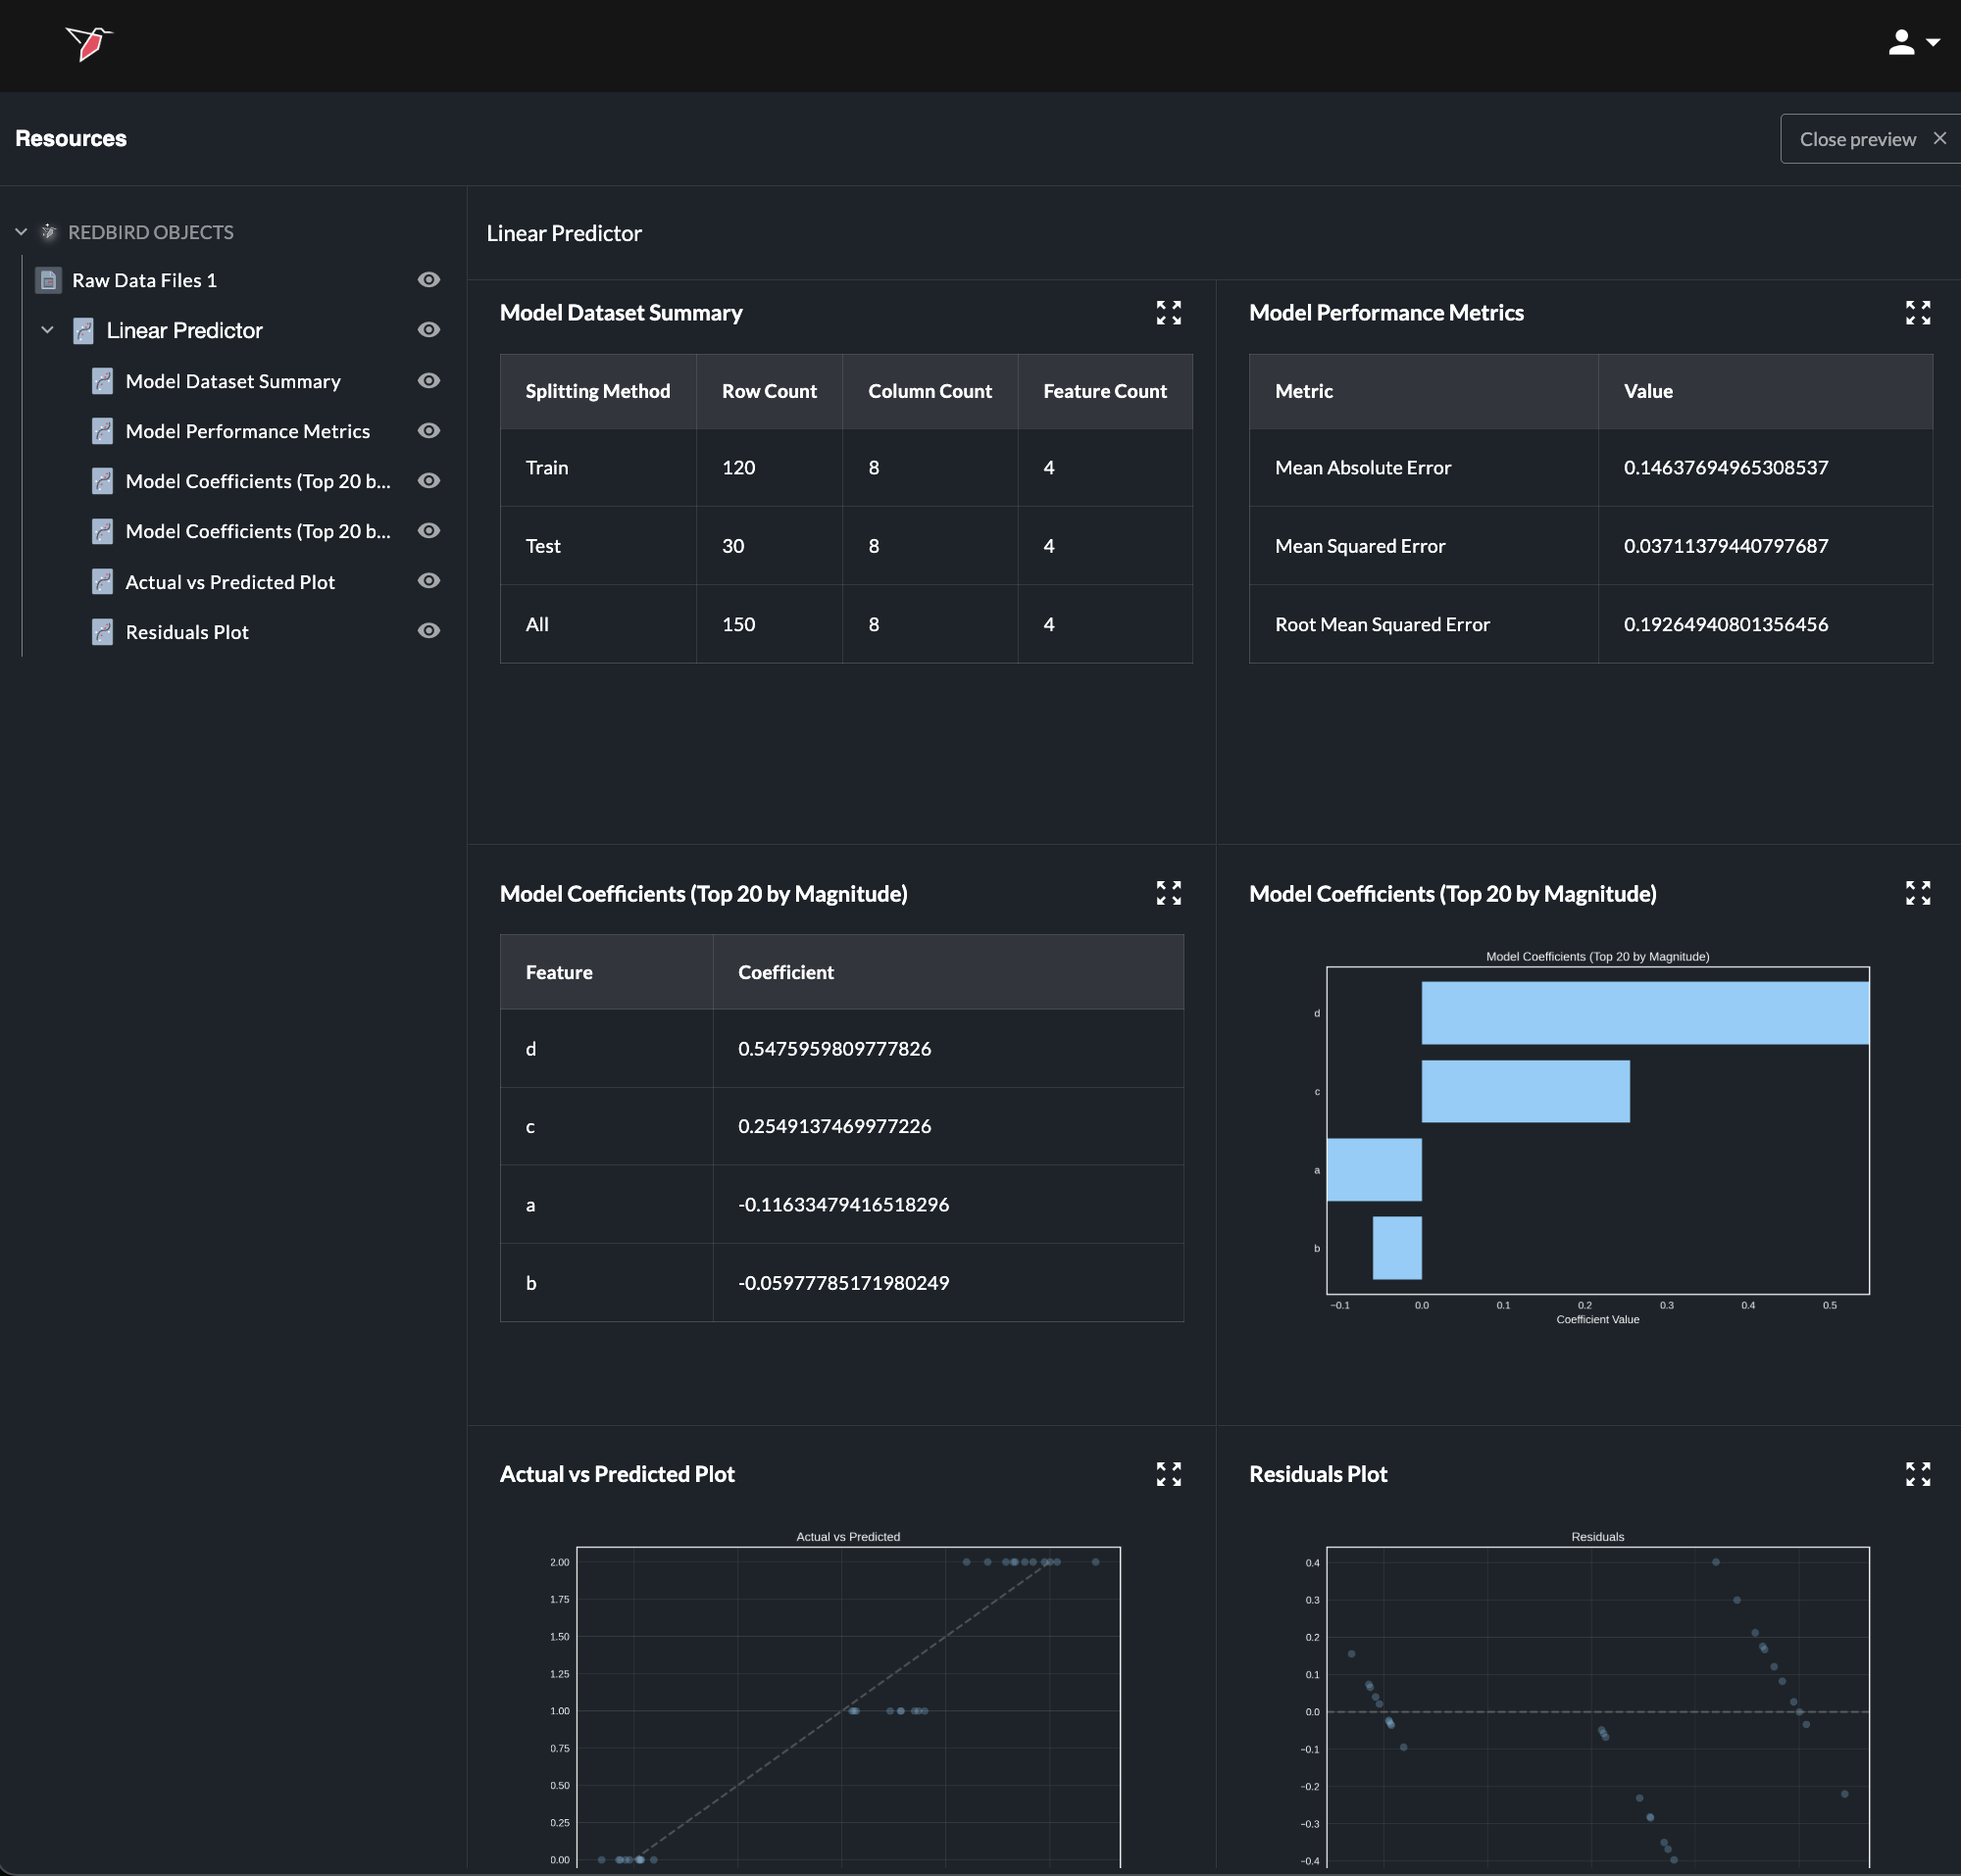Expand Residuals Plot card to fullscreen

point(1917,1474)
